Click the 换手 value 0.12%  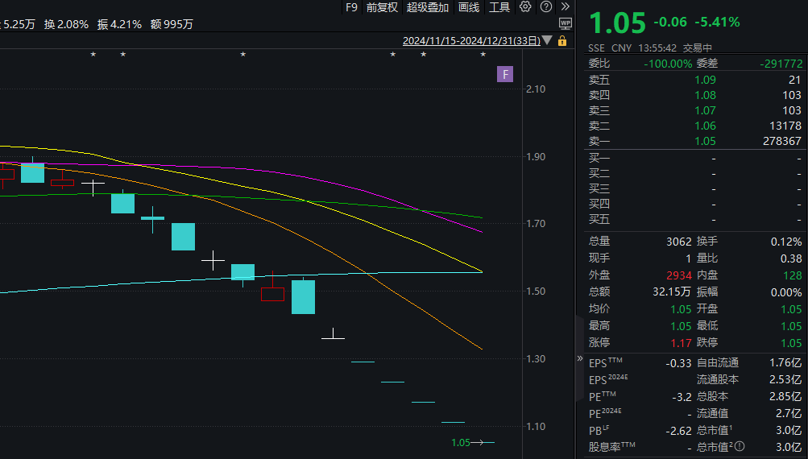coord(785,242)
